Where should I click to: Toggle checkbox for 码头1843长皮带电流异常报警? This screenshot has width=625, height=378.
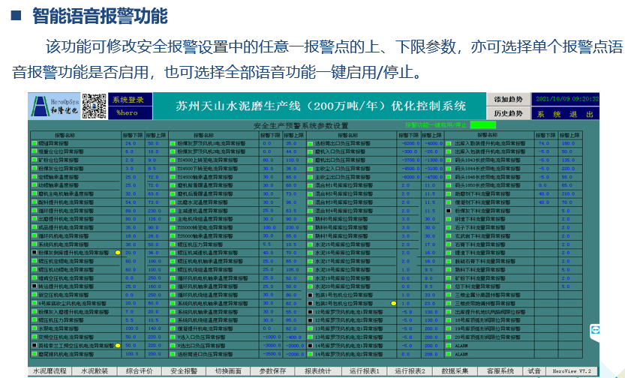(x=448, y=159)
